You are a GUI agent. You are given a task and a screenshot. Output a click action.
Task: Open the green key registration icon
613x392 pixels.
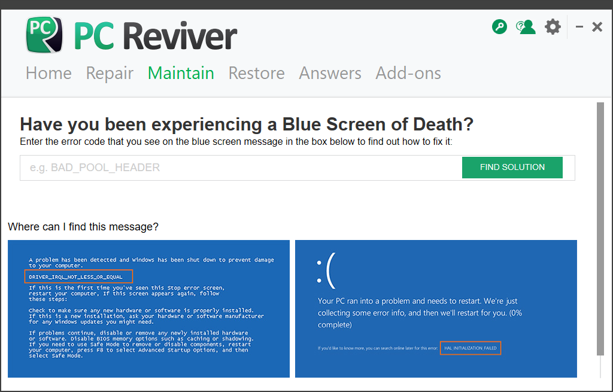(x=499, y=27)
